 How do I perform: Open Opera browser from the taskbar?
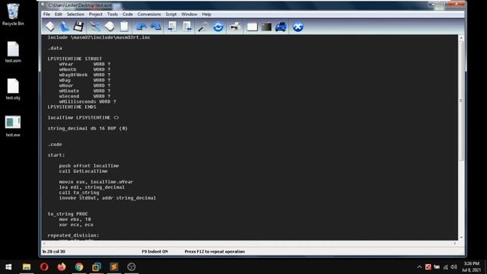click(44, 267)
